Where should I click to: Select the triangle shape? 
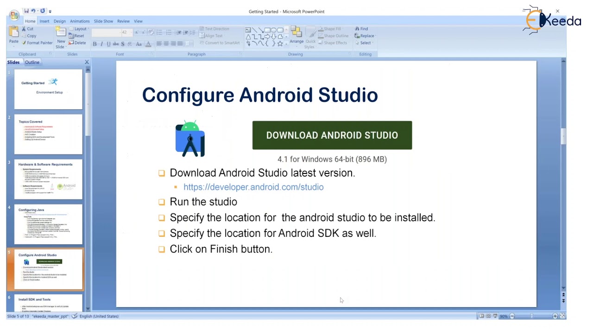[x=248, y=37]
